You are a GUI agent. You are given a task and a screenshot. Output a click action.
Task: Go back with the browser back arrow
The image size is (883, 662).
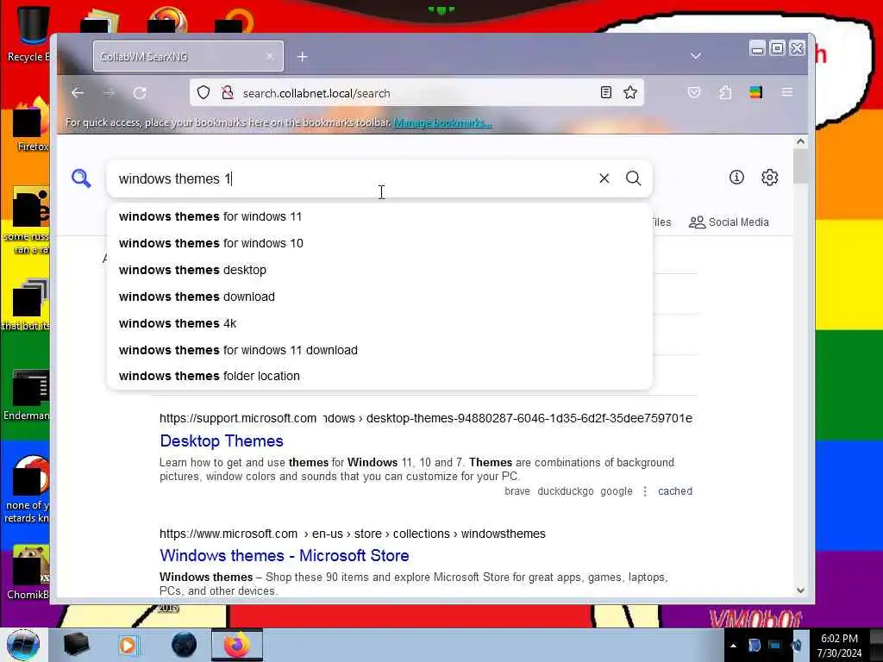78,93
